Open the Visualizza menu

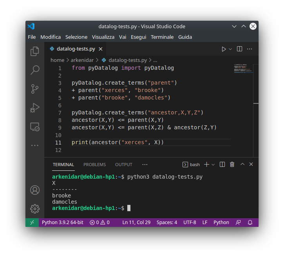click(x=103, y=37)
